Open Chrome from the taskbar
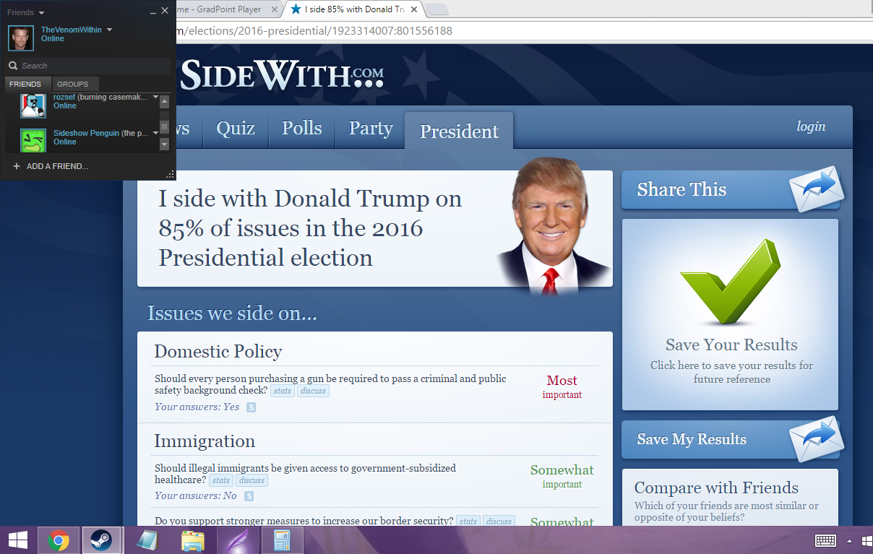Viewport: 873px width, 554px height. click(x=59, y=540)
